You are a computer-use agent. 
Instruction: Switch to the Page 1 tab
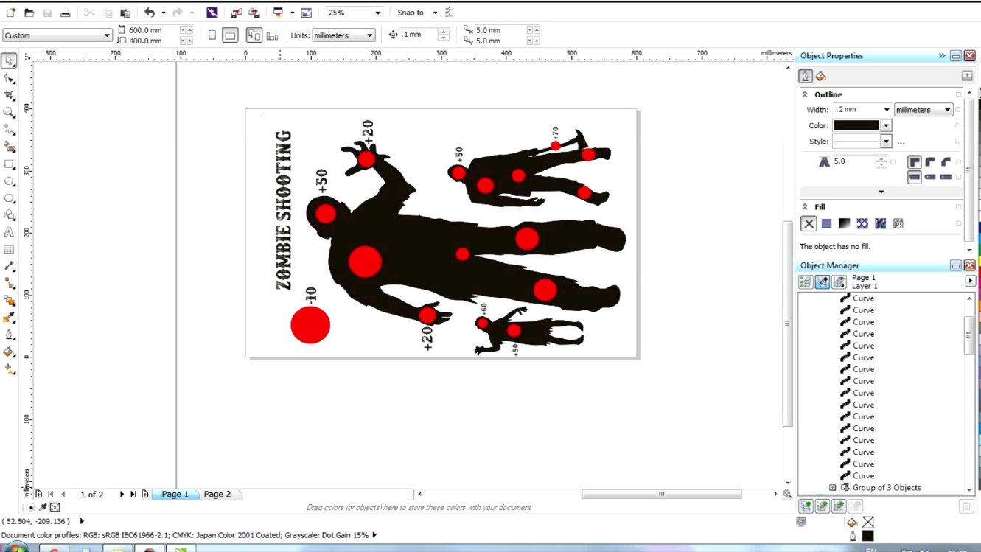[x=175, y=494]
